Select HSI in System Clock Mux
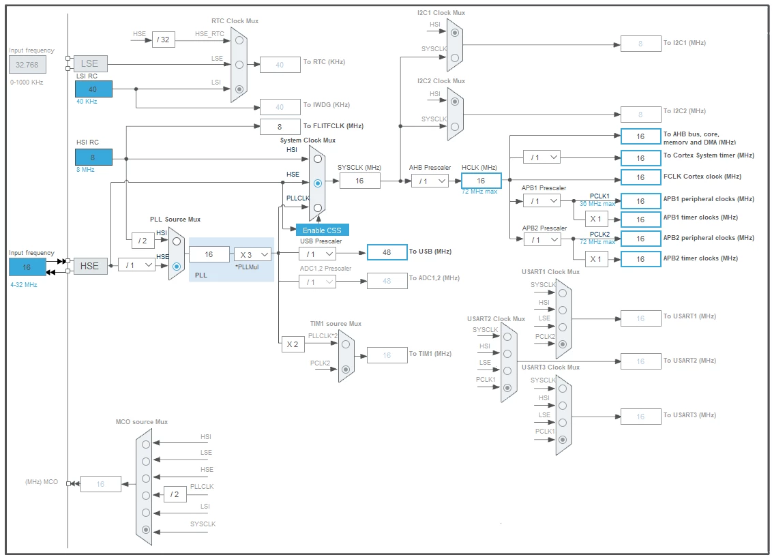This screenshot has width=772, height=557. pyautogui.click(x=318, y=159)
